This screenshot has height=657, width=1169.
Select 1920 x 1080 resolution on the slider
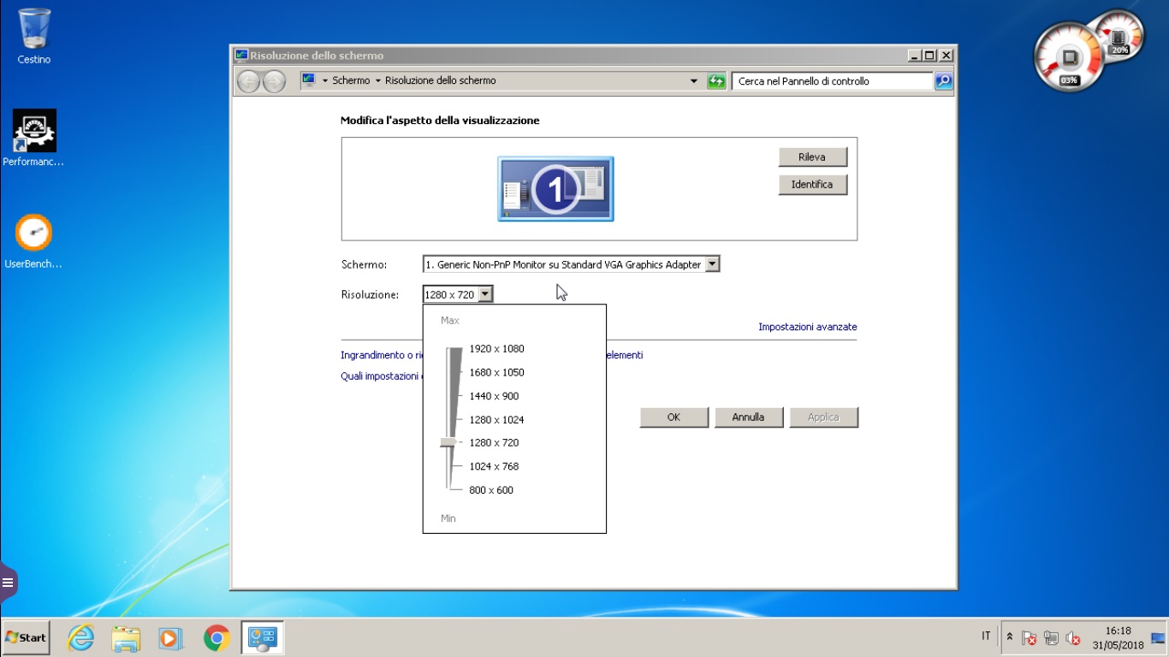click(x=496, y=349)
